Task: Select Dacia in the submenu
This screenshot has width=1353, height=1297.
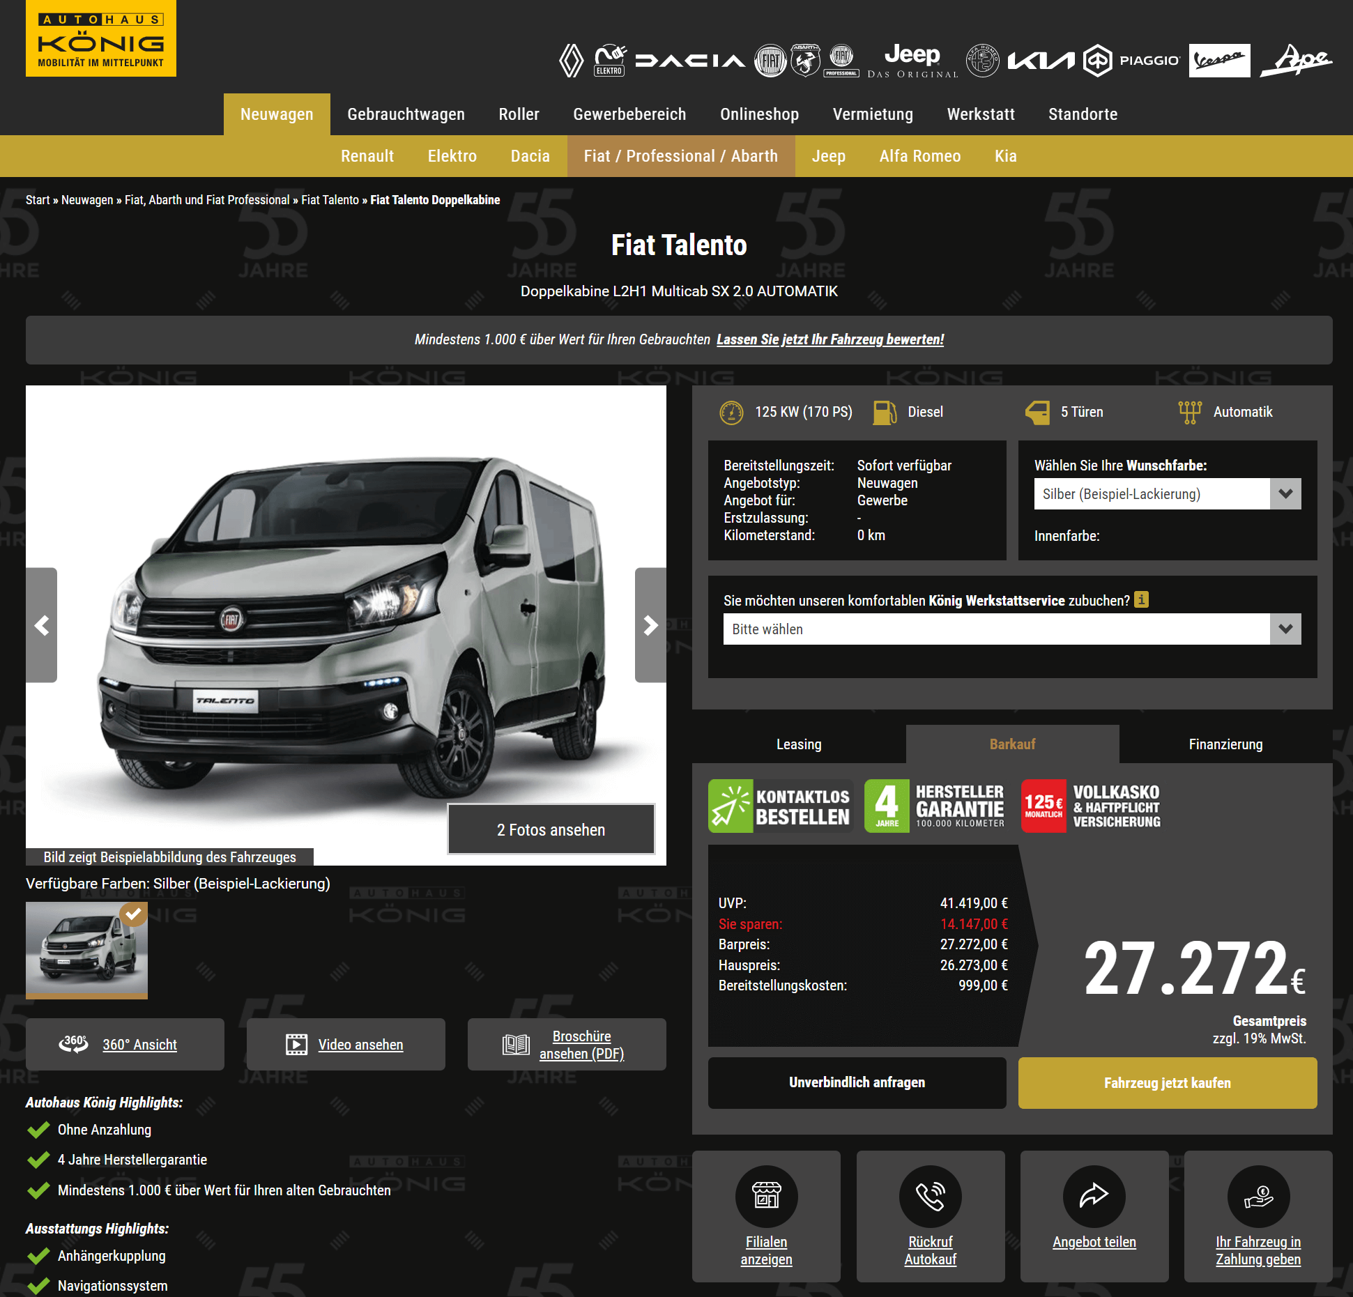Action: (x=530, y=156)
